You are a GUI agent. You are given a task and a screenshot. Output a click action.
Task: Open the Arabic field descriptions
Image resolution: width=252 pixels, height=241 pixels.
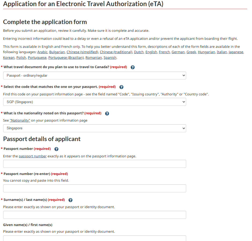[x=42, y=52]
